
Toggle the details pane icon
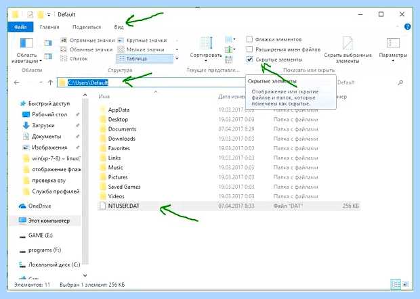(x=48, y=56)
